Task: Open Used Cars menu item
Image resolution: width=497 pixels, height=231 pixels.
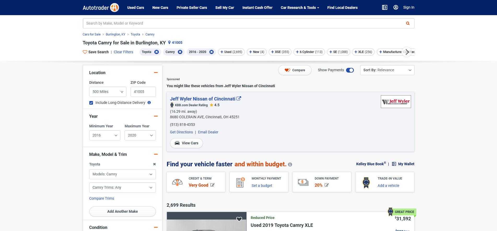Action: click(x=136, y=8)
